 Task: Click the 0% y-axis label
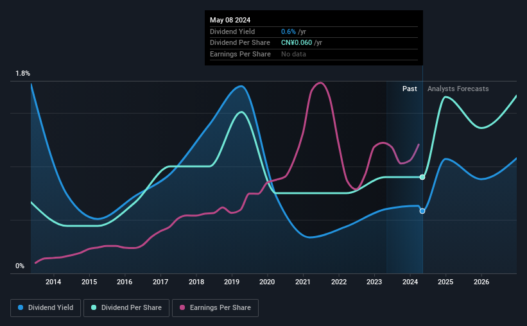coord(20,266)
